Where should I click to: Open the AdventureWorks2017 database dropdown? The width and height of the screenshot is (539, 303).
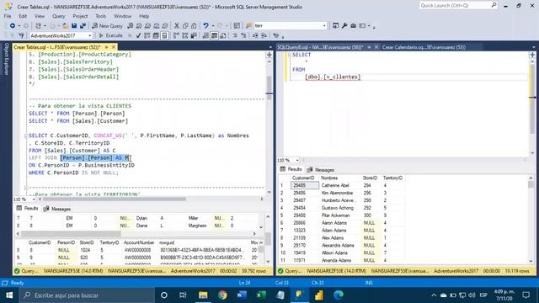point(90,35)
